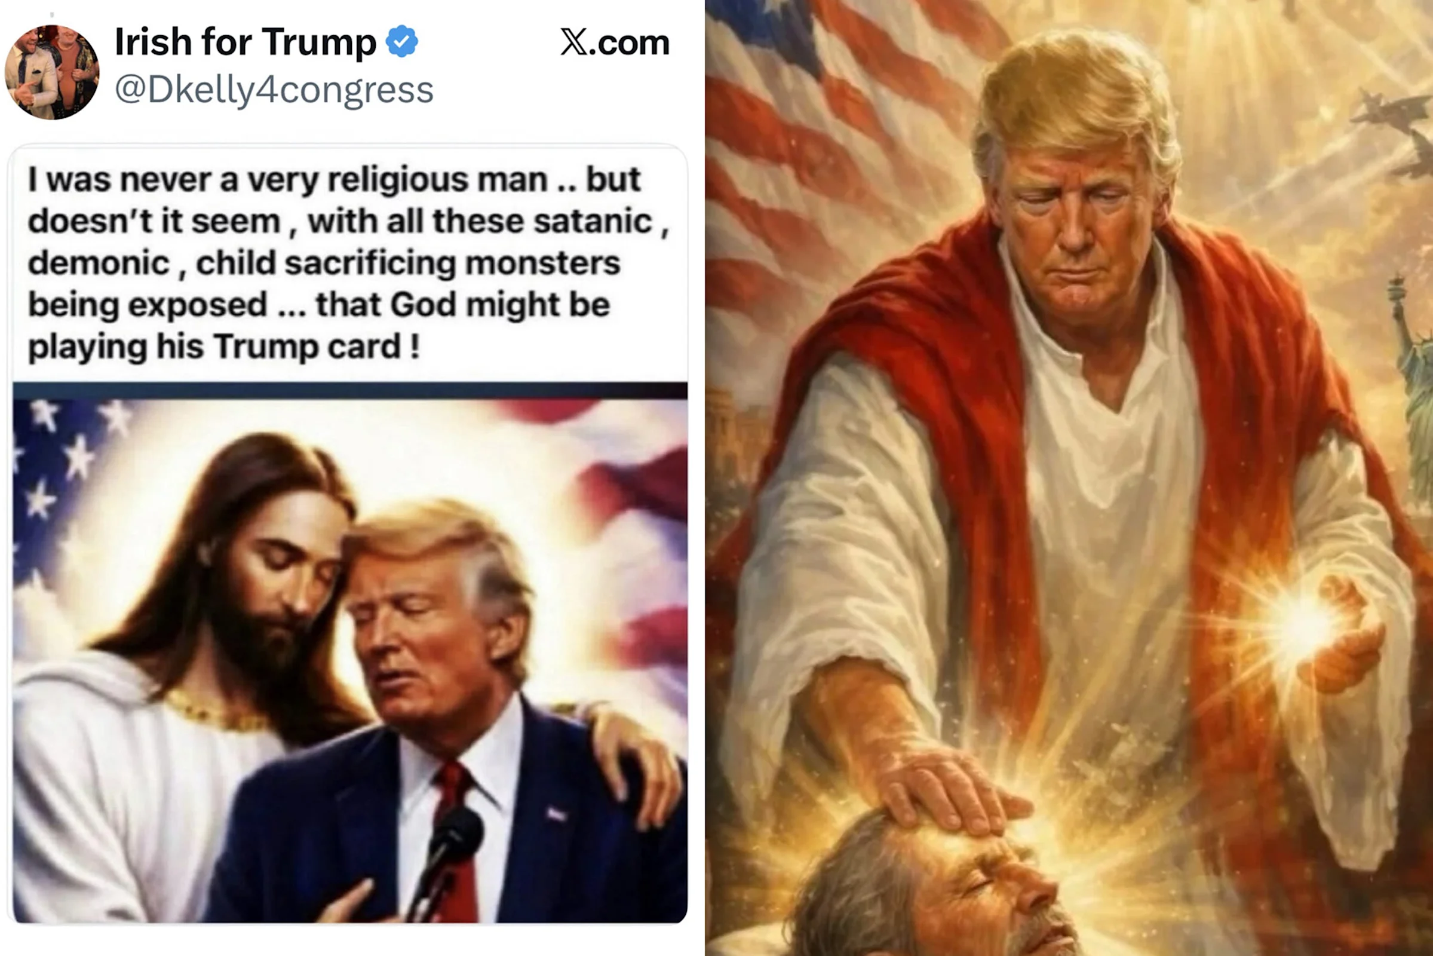Open the @Dkelly4congress handle link
Screen dimensions: 1433x956
274,90
